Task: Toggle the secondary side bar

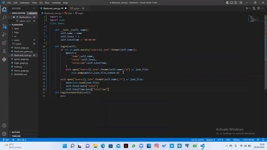Action: click(x=235, y=2)
